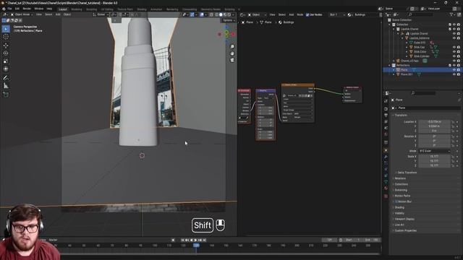Toggle render camera icon for Plane row
The image size is (463, 260).
pos(459,70)
